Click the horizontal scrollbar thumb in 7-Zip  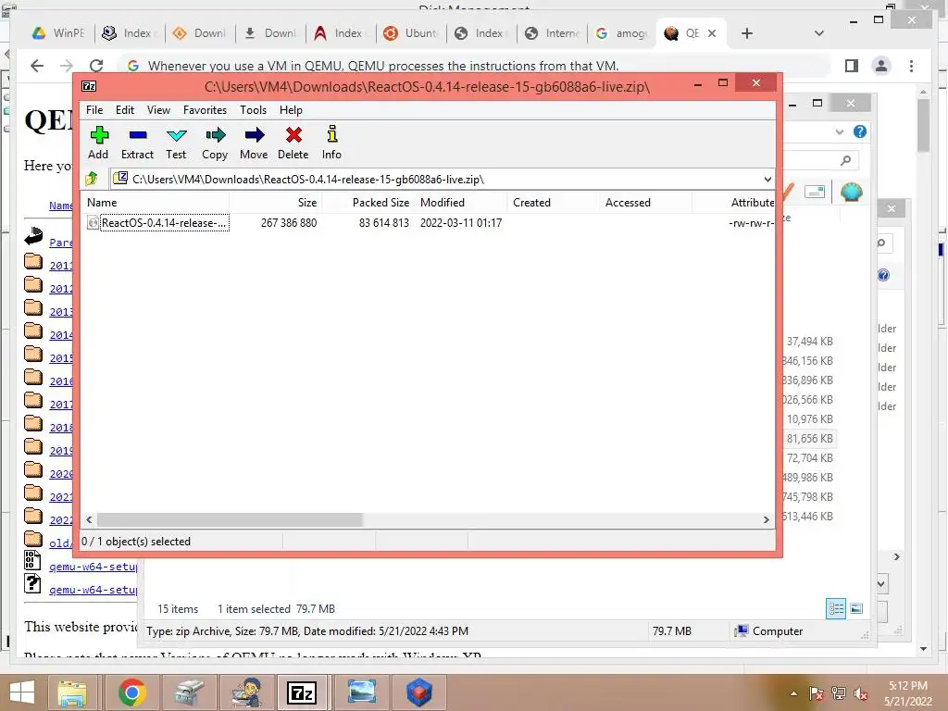point(230,520)
